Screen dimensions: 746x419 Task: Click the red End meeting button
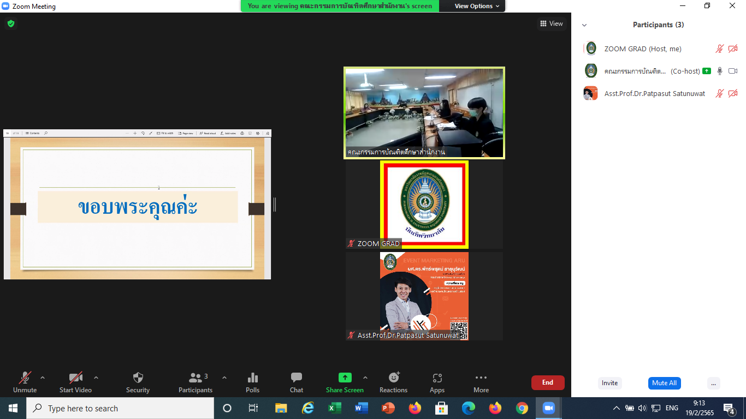pyautogui.click(x=548, y=382)
